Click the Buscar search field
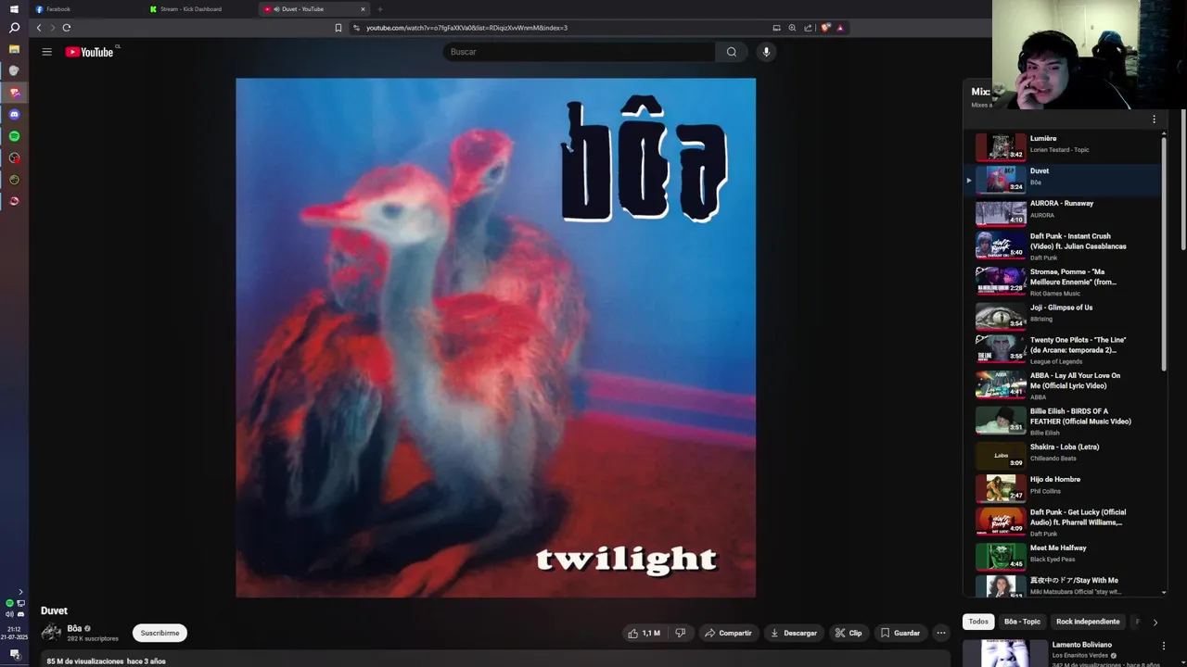The width and height of the screenshot is (1187, 667). coord(579,52)
